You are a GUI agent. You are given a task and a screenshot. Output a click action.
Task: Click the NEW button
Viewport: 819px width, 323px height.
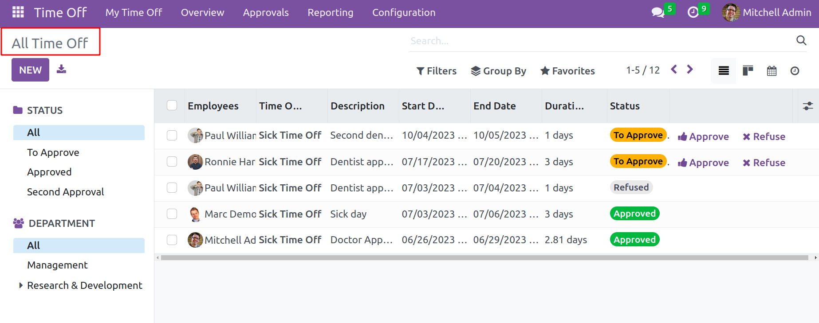click(30, 70)
